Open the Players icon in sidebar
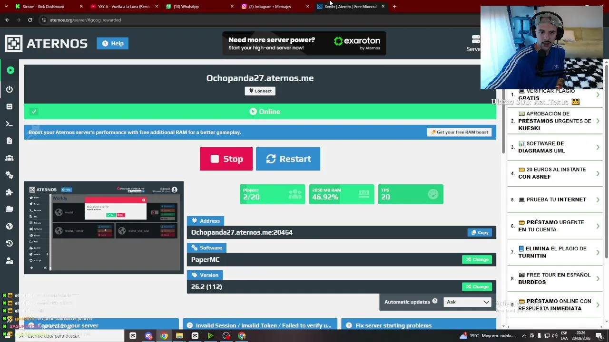609x342 pixels. pos(10,158)
